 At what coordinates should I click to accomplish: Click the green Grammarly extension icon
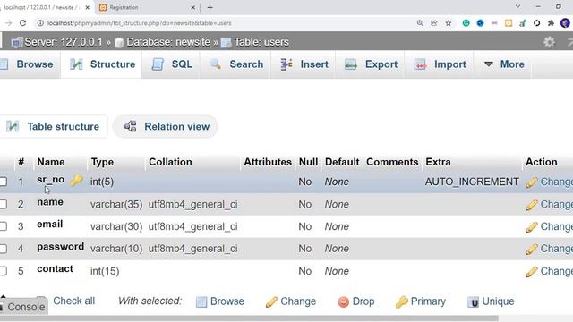click(x=466, y=23)
